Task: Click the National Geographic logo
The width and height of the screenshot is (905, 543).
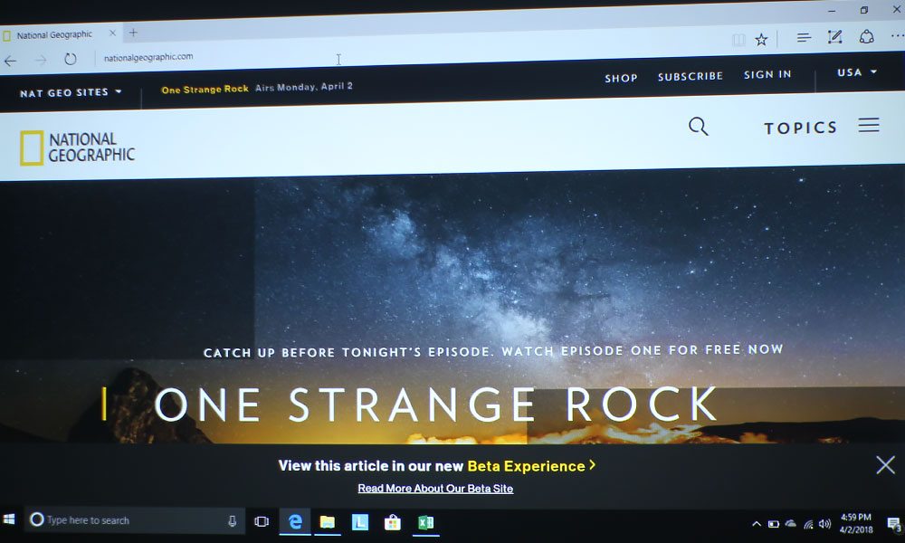Action: coord(77,148)
